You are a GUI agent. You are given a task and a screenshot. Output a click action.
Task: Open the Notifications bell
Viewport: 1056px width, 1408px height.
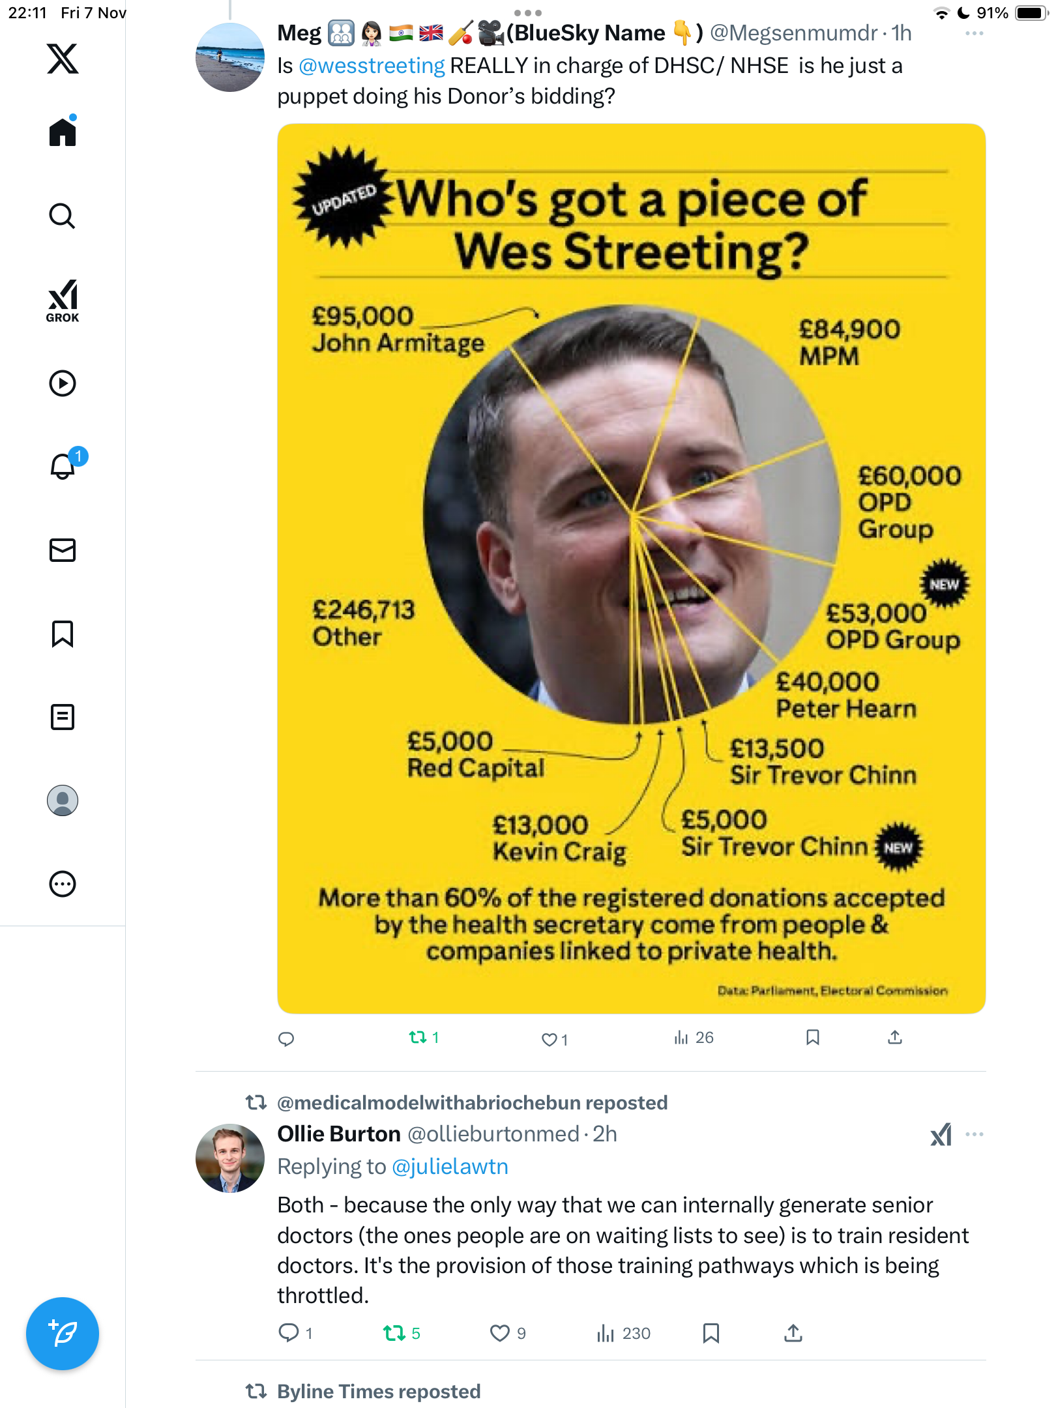click(63, 466)
